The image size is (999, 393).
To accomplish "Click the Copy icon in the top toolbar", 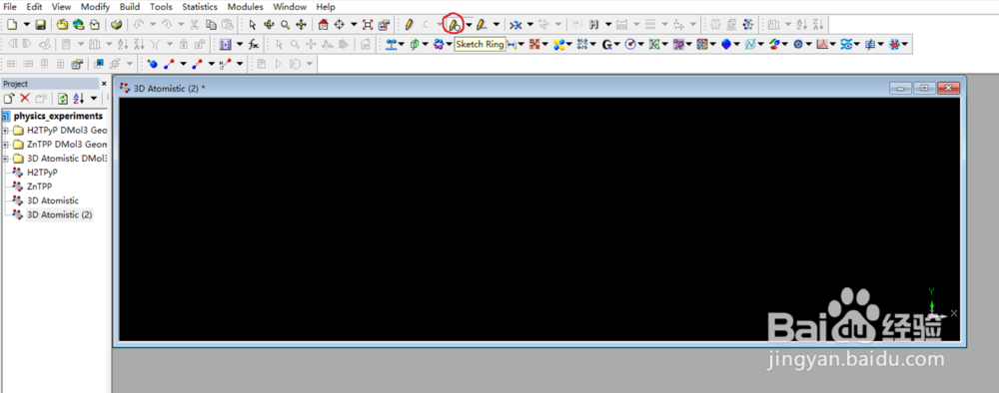I will pyautogui.click(x=211, y=25).
